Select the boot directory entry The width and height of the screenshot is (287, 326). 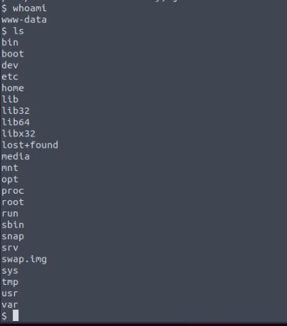click(x=13, y=54)
